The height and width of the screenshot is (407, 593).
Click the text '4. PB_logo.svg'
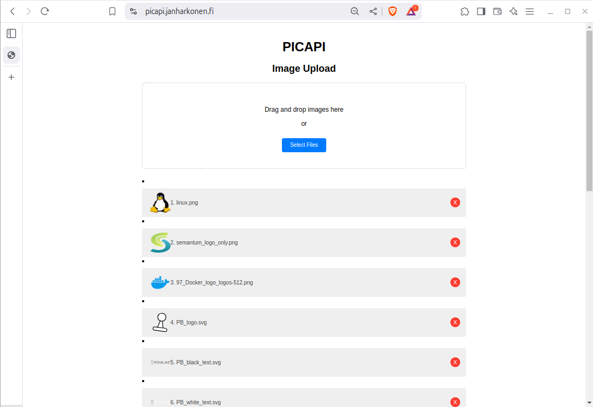tap(188, 322)
